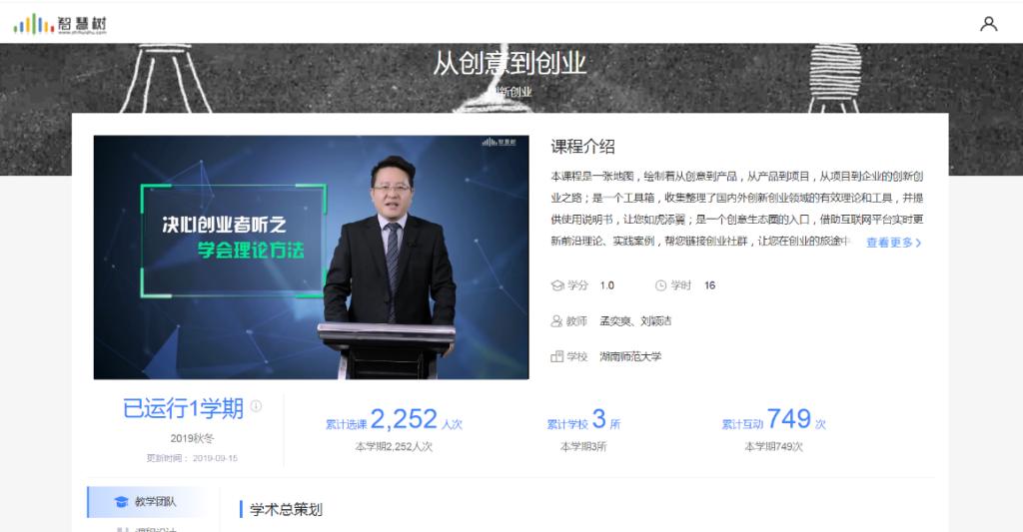Click the 学术总策划 section heading

286,509
